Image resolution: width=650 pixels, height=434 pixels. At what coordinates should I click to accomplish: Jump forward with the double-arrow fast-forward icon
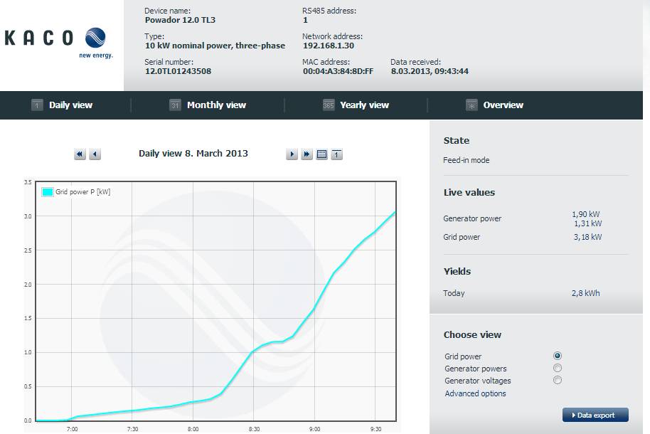tap(307, 154)
